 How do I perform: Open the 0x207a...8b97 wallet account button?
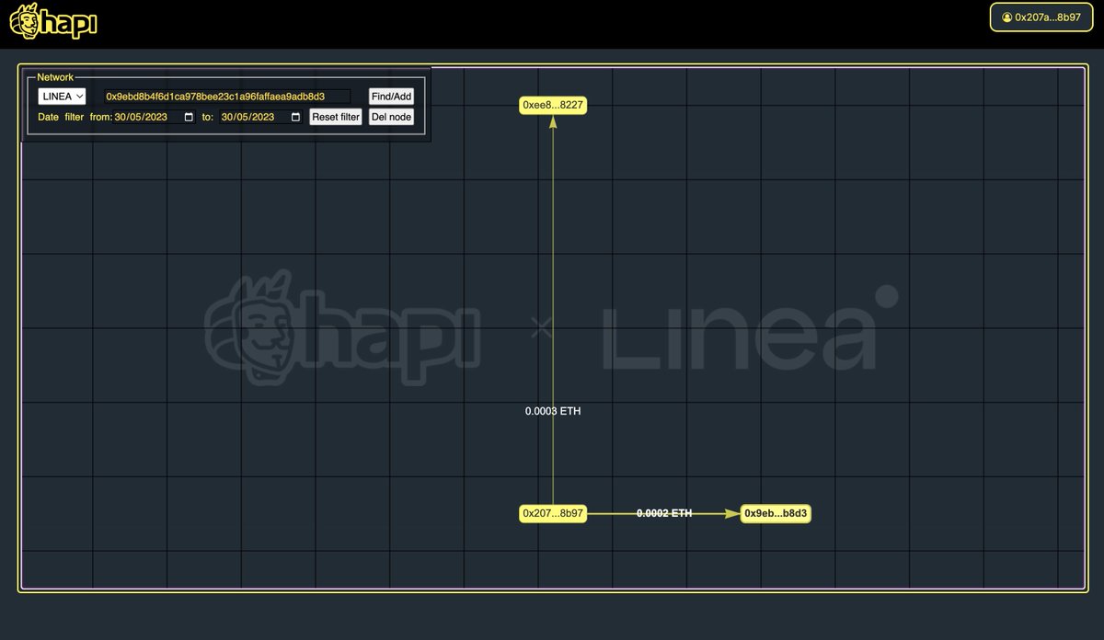coord(1041,17)
